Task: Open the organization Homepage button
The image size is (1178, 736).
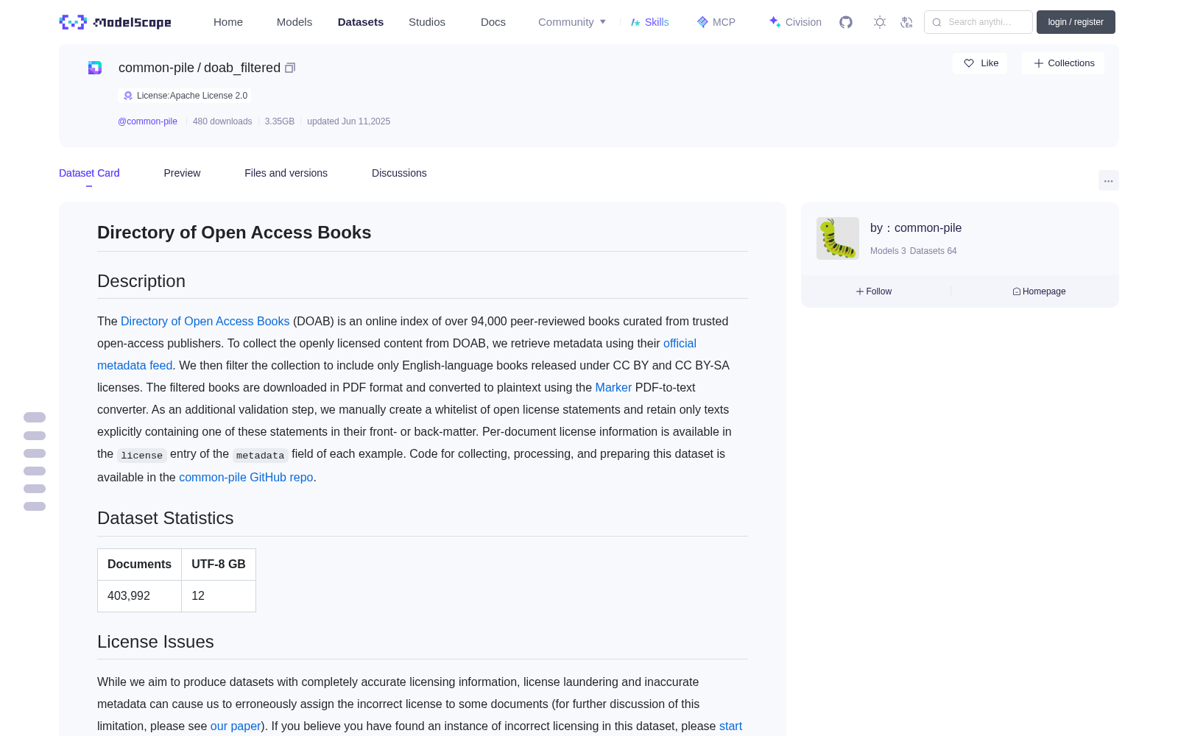Action: click(x=1039, y=291)
